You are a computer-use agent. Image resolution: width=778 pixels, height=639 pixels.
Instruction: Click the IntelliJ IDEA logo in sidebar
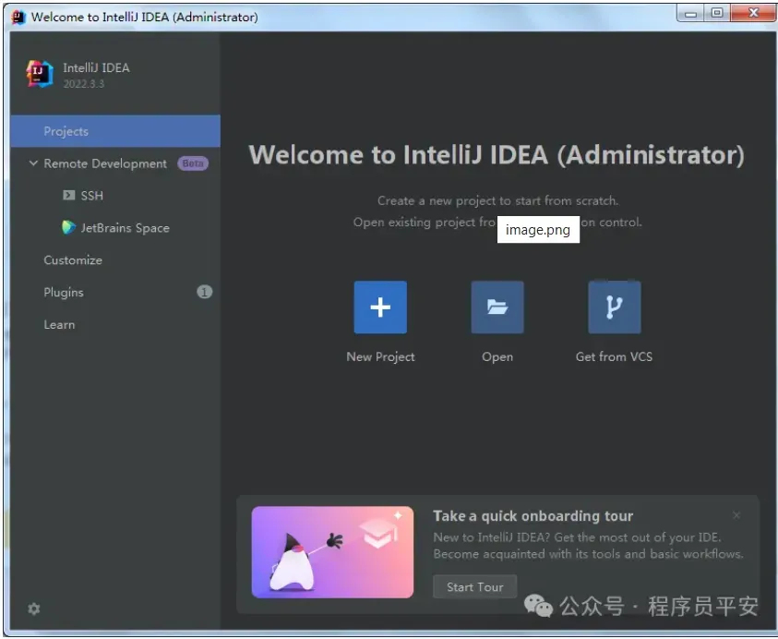pyautogui.click(x=40, y=75)
